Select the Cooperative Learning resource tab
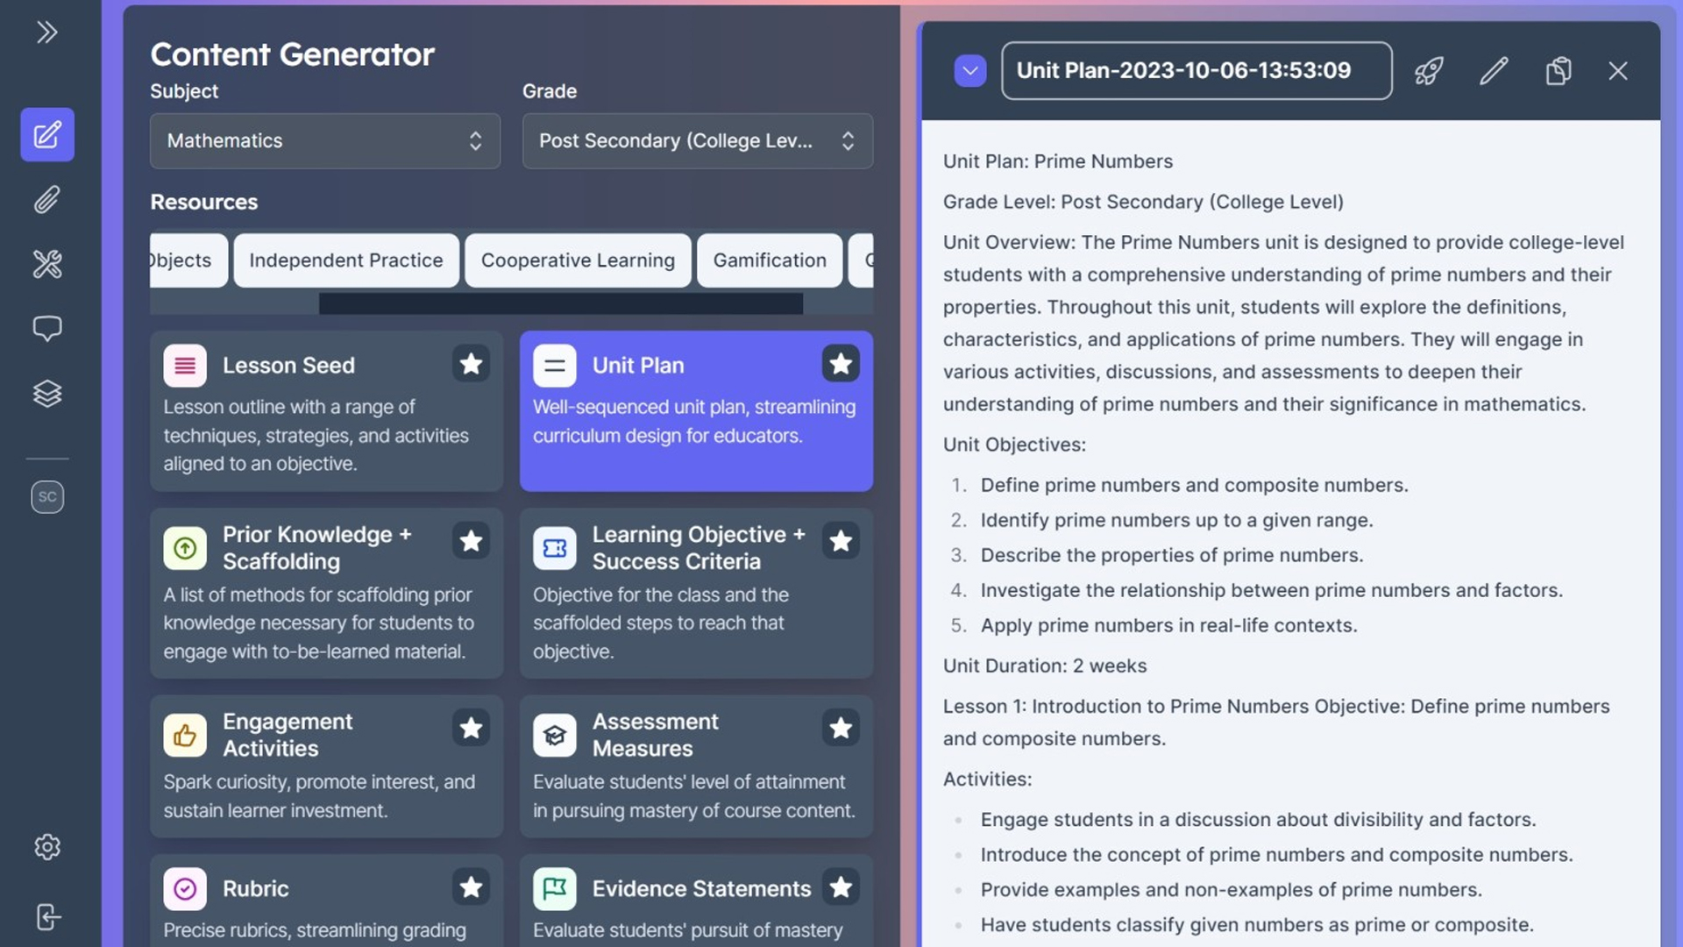 pos(578,260)
